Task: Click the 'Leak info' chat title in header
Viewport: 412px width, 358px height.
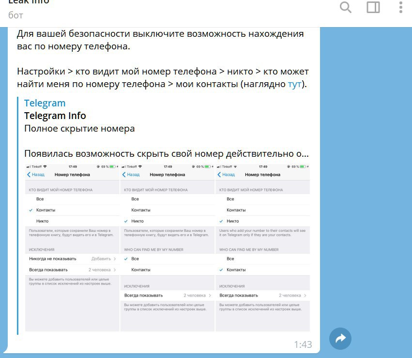Action: pyautogui.click(x=29, y=2)
